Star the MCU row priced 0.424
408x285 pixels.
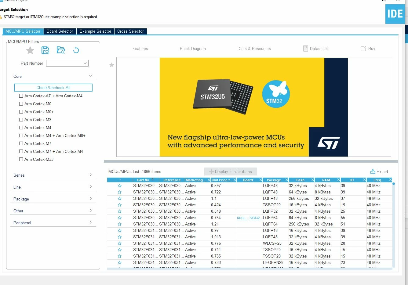[x=120, y=205]
